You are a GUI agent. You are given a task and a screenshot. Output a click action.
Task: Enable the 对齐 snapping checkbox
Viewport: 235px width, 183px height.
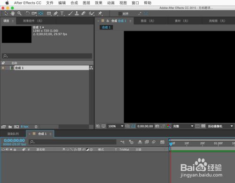click(x=120, y=14)
